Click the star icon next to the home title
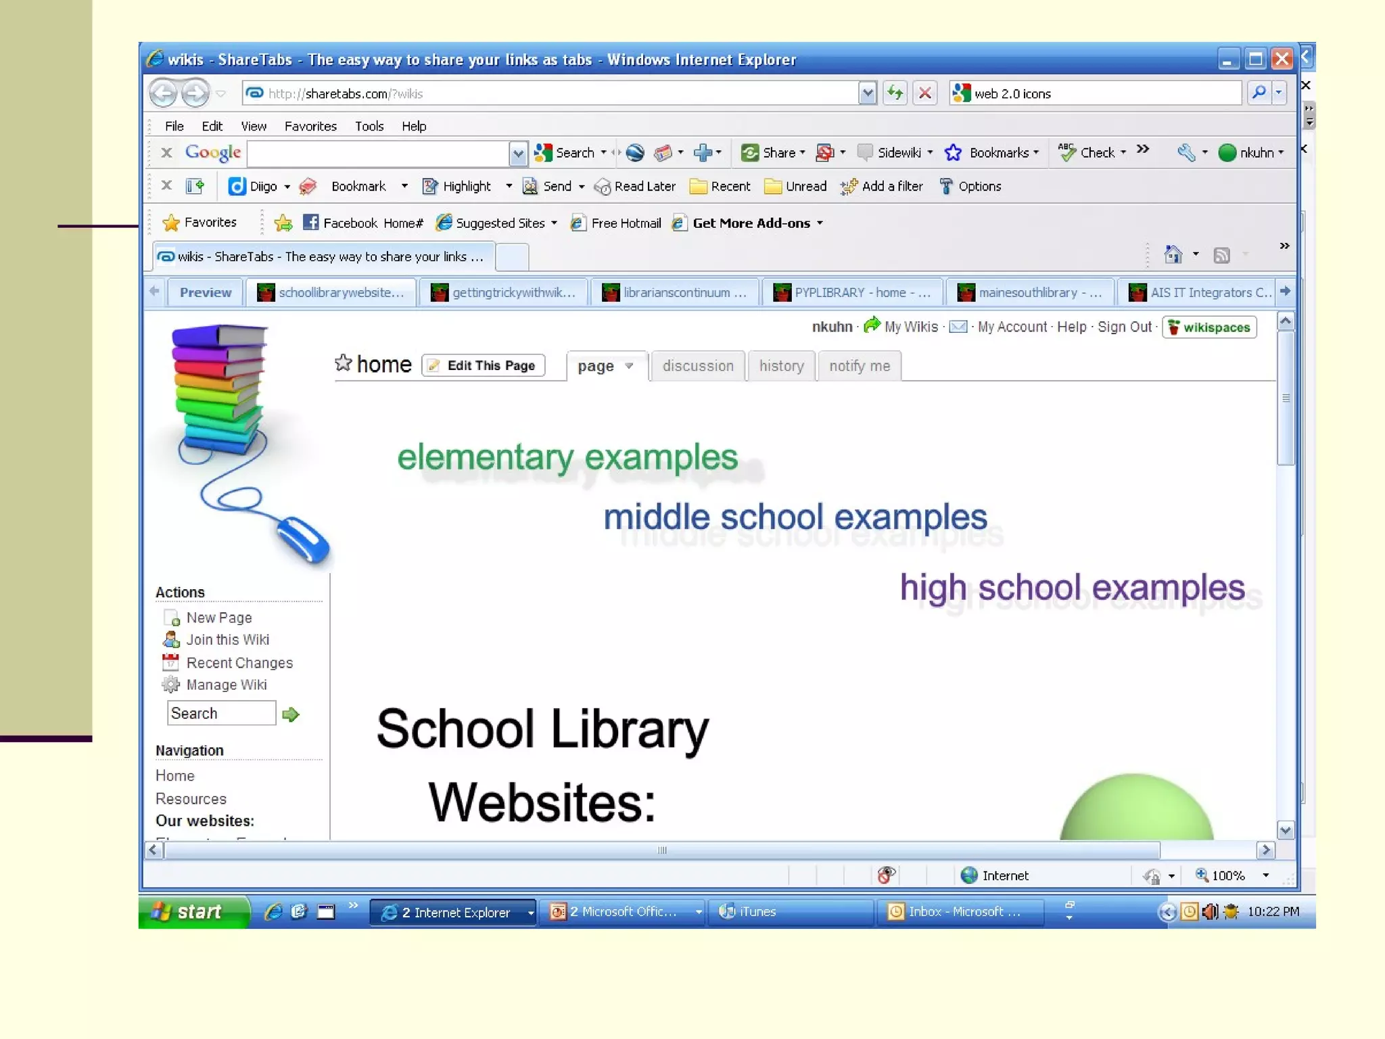Image resolution: width=1385 pixels, height=1039 pixels. tap(343, 363)
